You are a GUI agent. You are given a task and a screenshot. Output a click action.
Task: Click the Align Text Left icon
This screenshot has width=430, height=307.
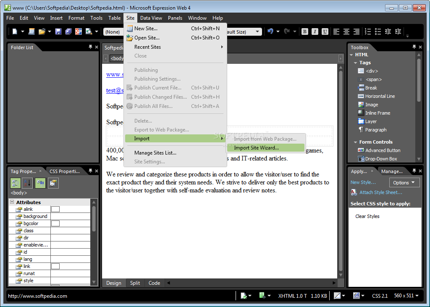pos(336,32)
